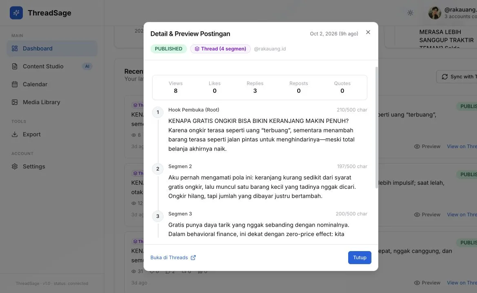Screen dimensions: 477x293
Task: Click the Reposts count stat
Action: pyautogui.click(x=298, y=87)
